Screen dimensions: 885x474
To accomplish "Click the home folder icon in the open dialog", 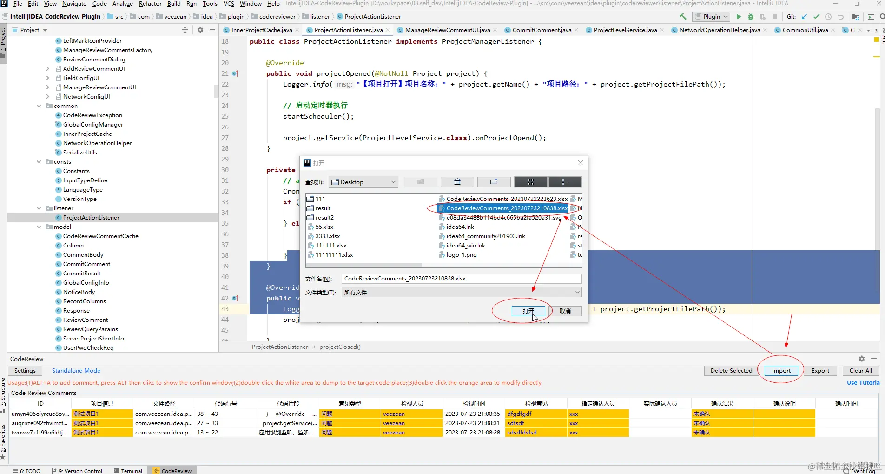I will coord(457,182).
